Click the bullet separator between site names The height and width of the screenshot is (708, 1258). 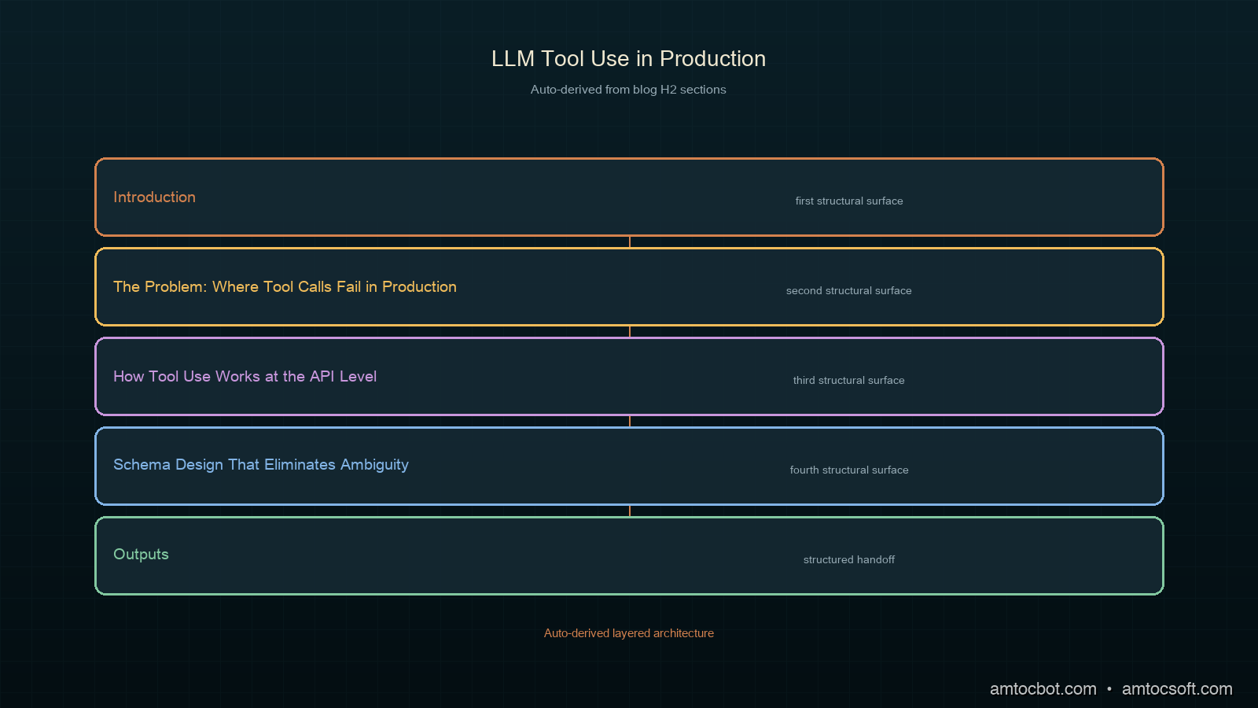1109,689
